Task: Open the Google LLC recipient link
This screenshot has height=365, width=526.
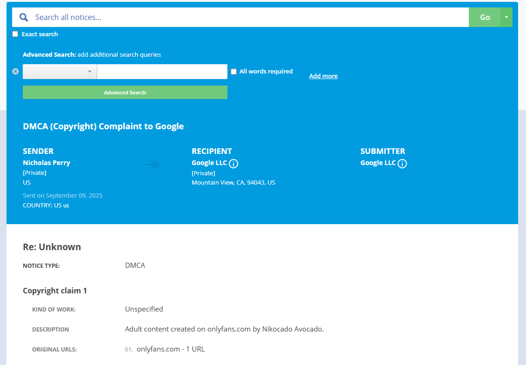Action: [209, 163]
